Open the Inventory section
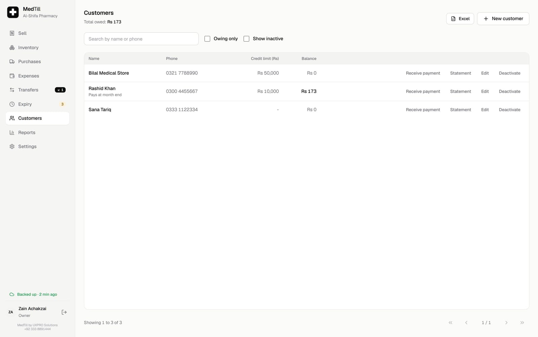Viewport: 538px width, 337px height. point(37,47)
